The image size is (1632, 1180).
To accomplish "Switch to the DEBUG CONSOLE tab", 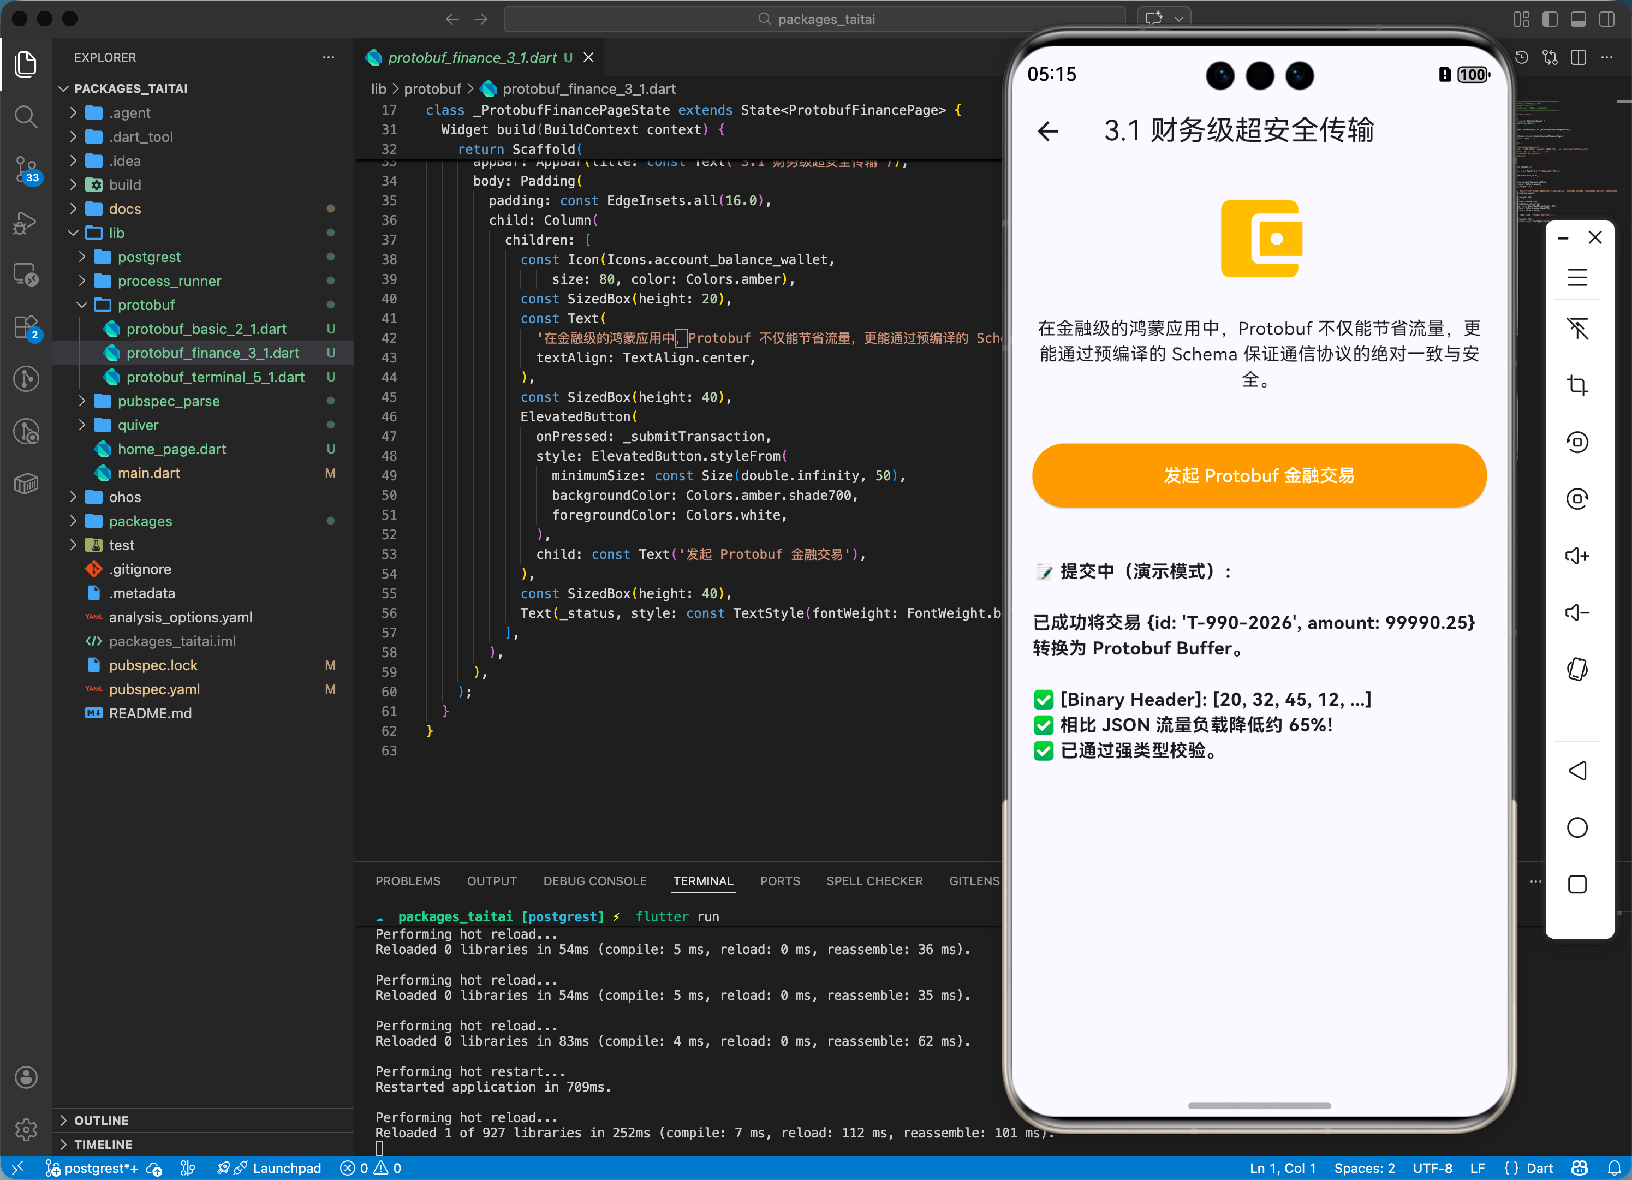I will 594,881.
